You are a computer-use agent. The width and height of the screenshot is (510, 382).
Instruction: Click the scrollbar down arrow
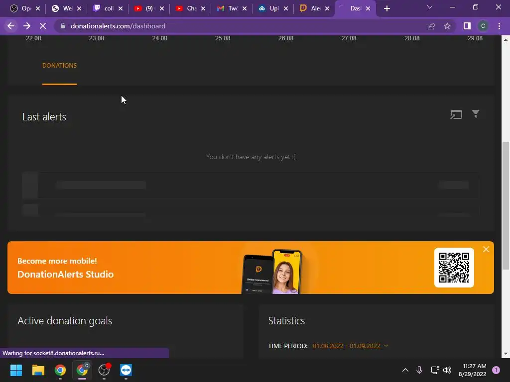[x=506, y=354]
